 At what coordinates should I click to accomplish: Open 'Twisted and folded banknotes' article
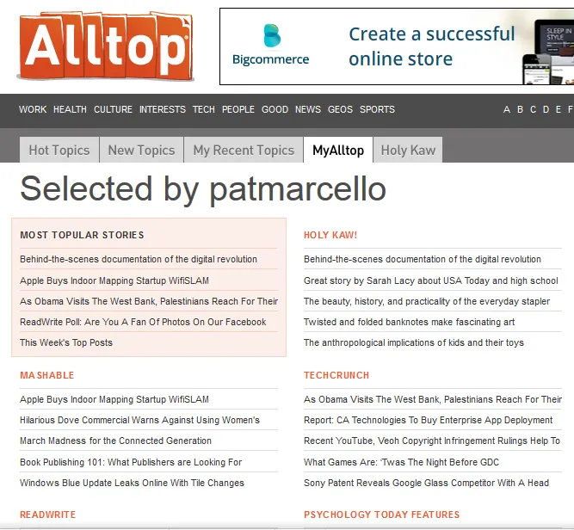pos(409,322)
